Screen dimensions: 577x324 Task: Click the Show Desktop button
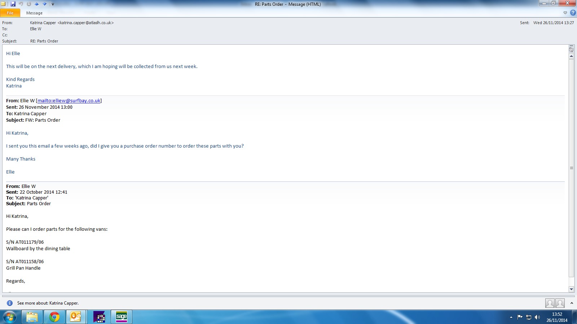pos(574,317)
